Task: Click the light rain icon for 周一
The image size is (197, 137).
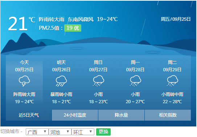Action: pyautogui.click(x=135, y=81)
